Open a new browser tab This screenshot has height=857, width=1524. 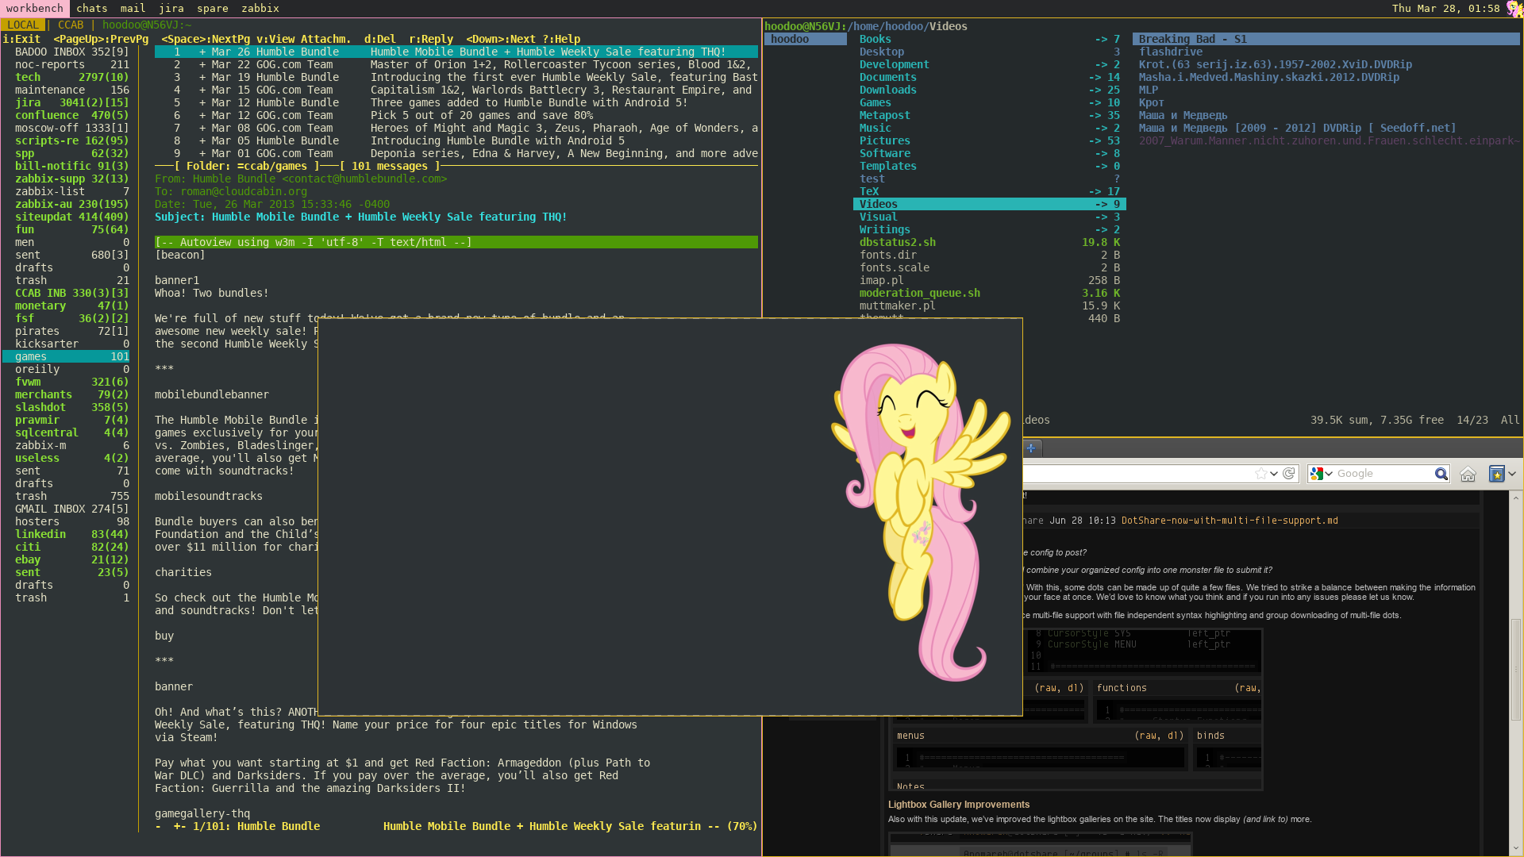pyautogui.click(x=1031, y=448)
